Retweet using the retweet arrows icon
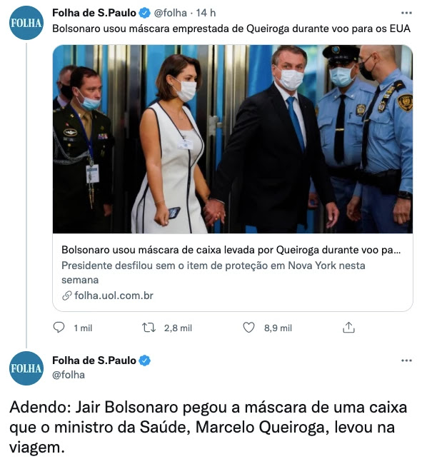The image size is (422, 464). point(149,328)
